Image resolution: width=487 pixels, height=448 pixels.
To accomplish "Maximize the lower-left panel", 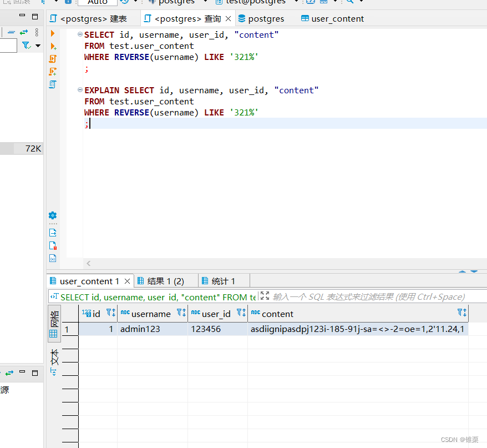I will coord(35,373).
